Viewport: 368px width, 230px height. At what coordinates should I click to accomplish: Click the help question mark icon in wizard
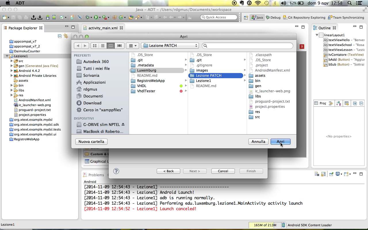116,171
